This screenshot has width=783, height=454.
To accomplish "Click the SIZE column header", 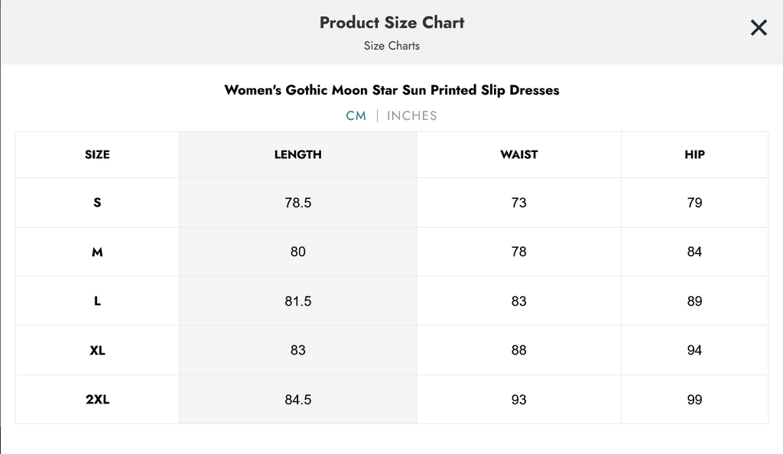I will point(97,154).
